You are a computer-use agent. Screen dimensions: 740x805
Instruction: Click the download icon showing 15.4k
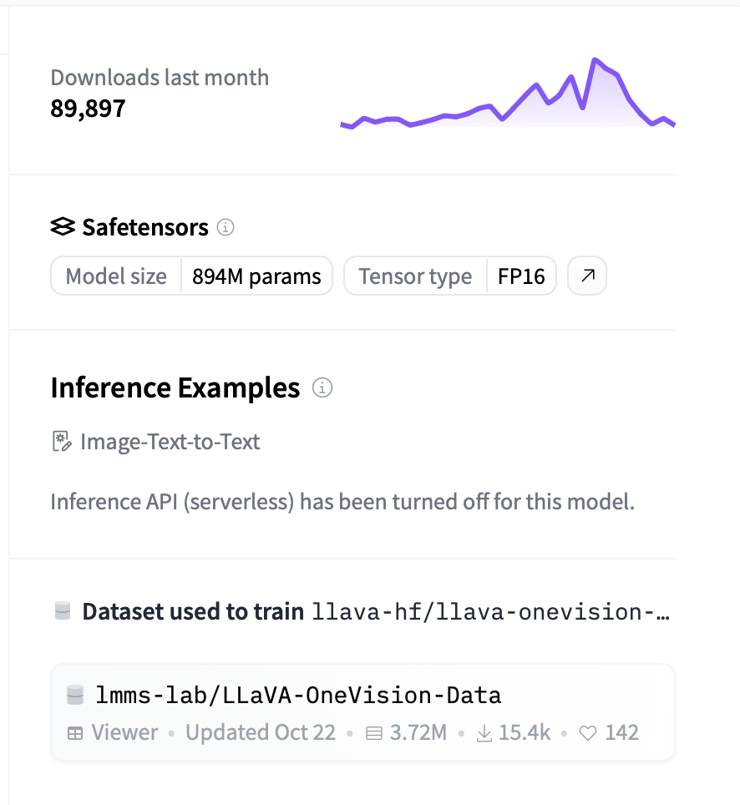pos(484,733)
